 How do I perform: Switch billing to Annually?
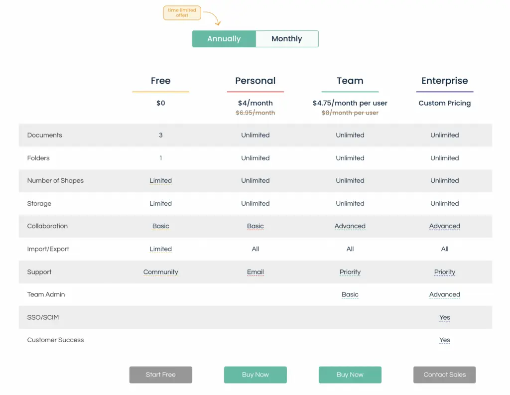click(x=224, y=39)
